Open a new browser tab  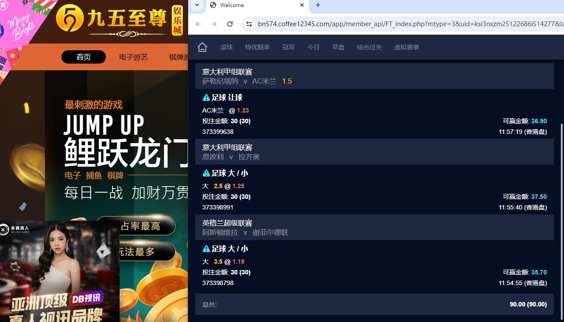318,5
